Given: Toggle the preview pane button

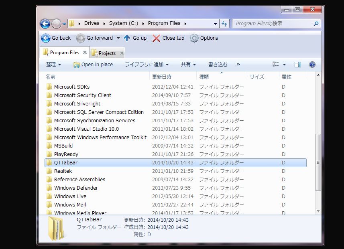Looking at the screenshot, I should tap(298, 65).
